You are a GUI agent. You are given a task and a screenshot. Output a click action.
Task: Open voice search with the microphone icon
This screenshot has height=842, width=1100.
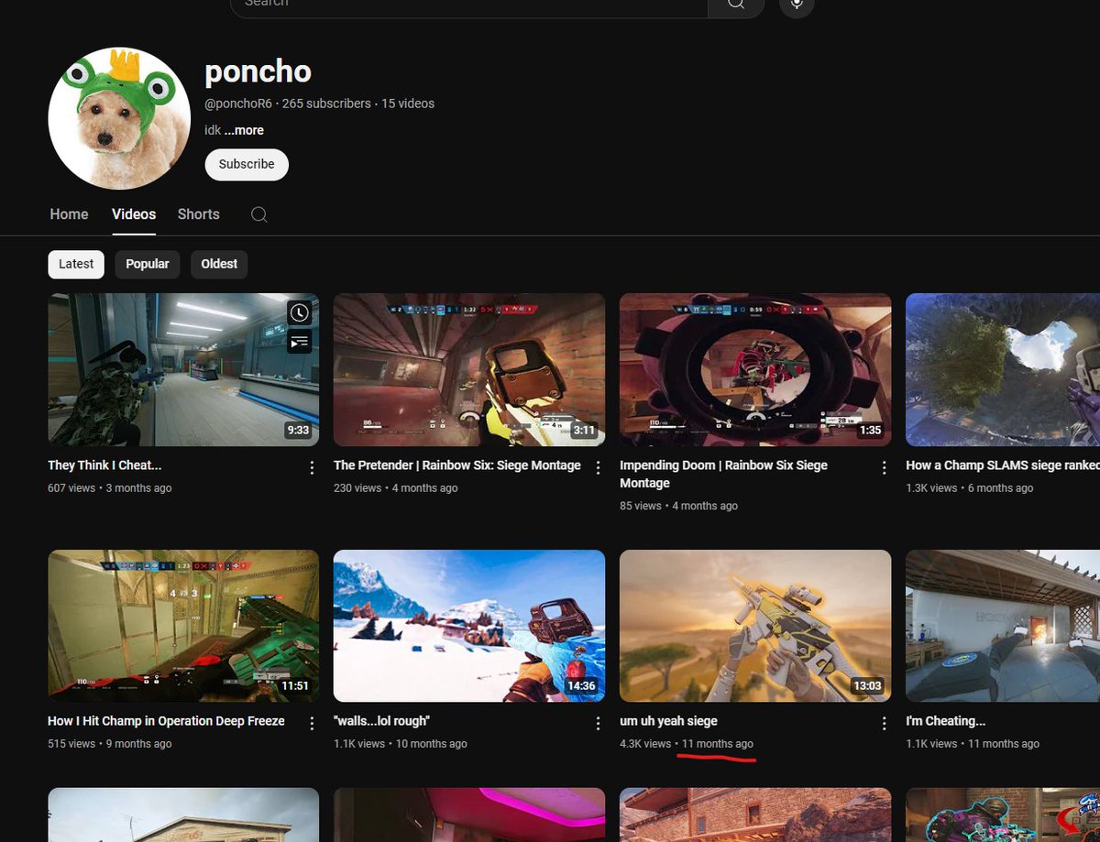(796, 5)
